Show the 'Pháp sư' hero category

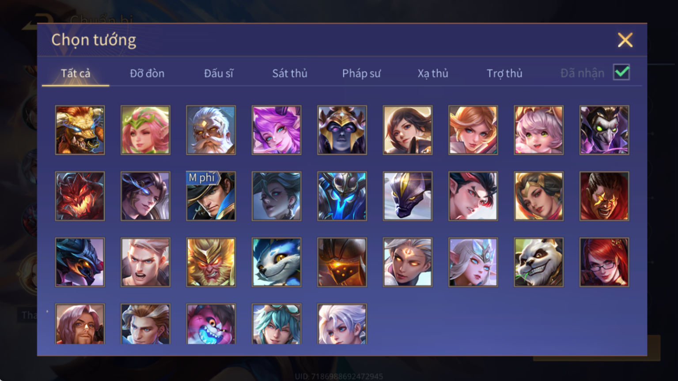[x=361, y=73]
